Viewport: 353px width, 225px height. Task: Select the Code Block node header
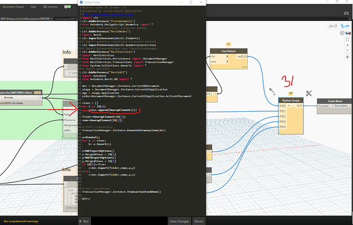[335, 101]
